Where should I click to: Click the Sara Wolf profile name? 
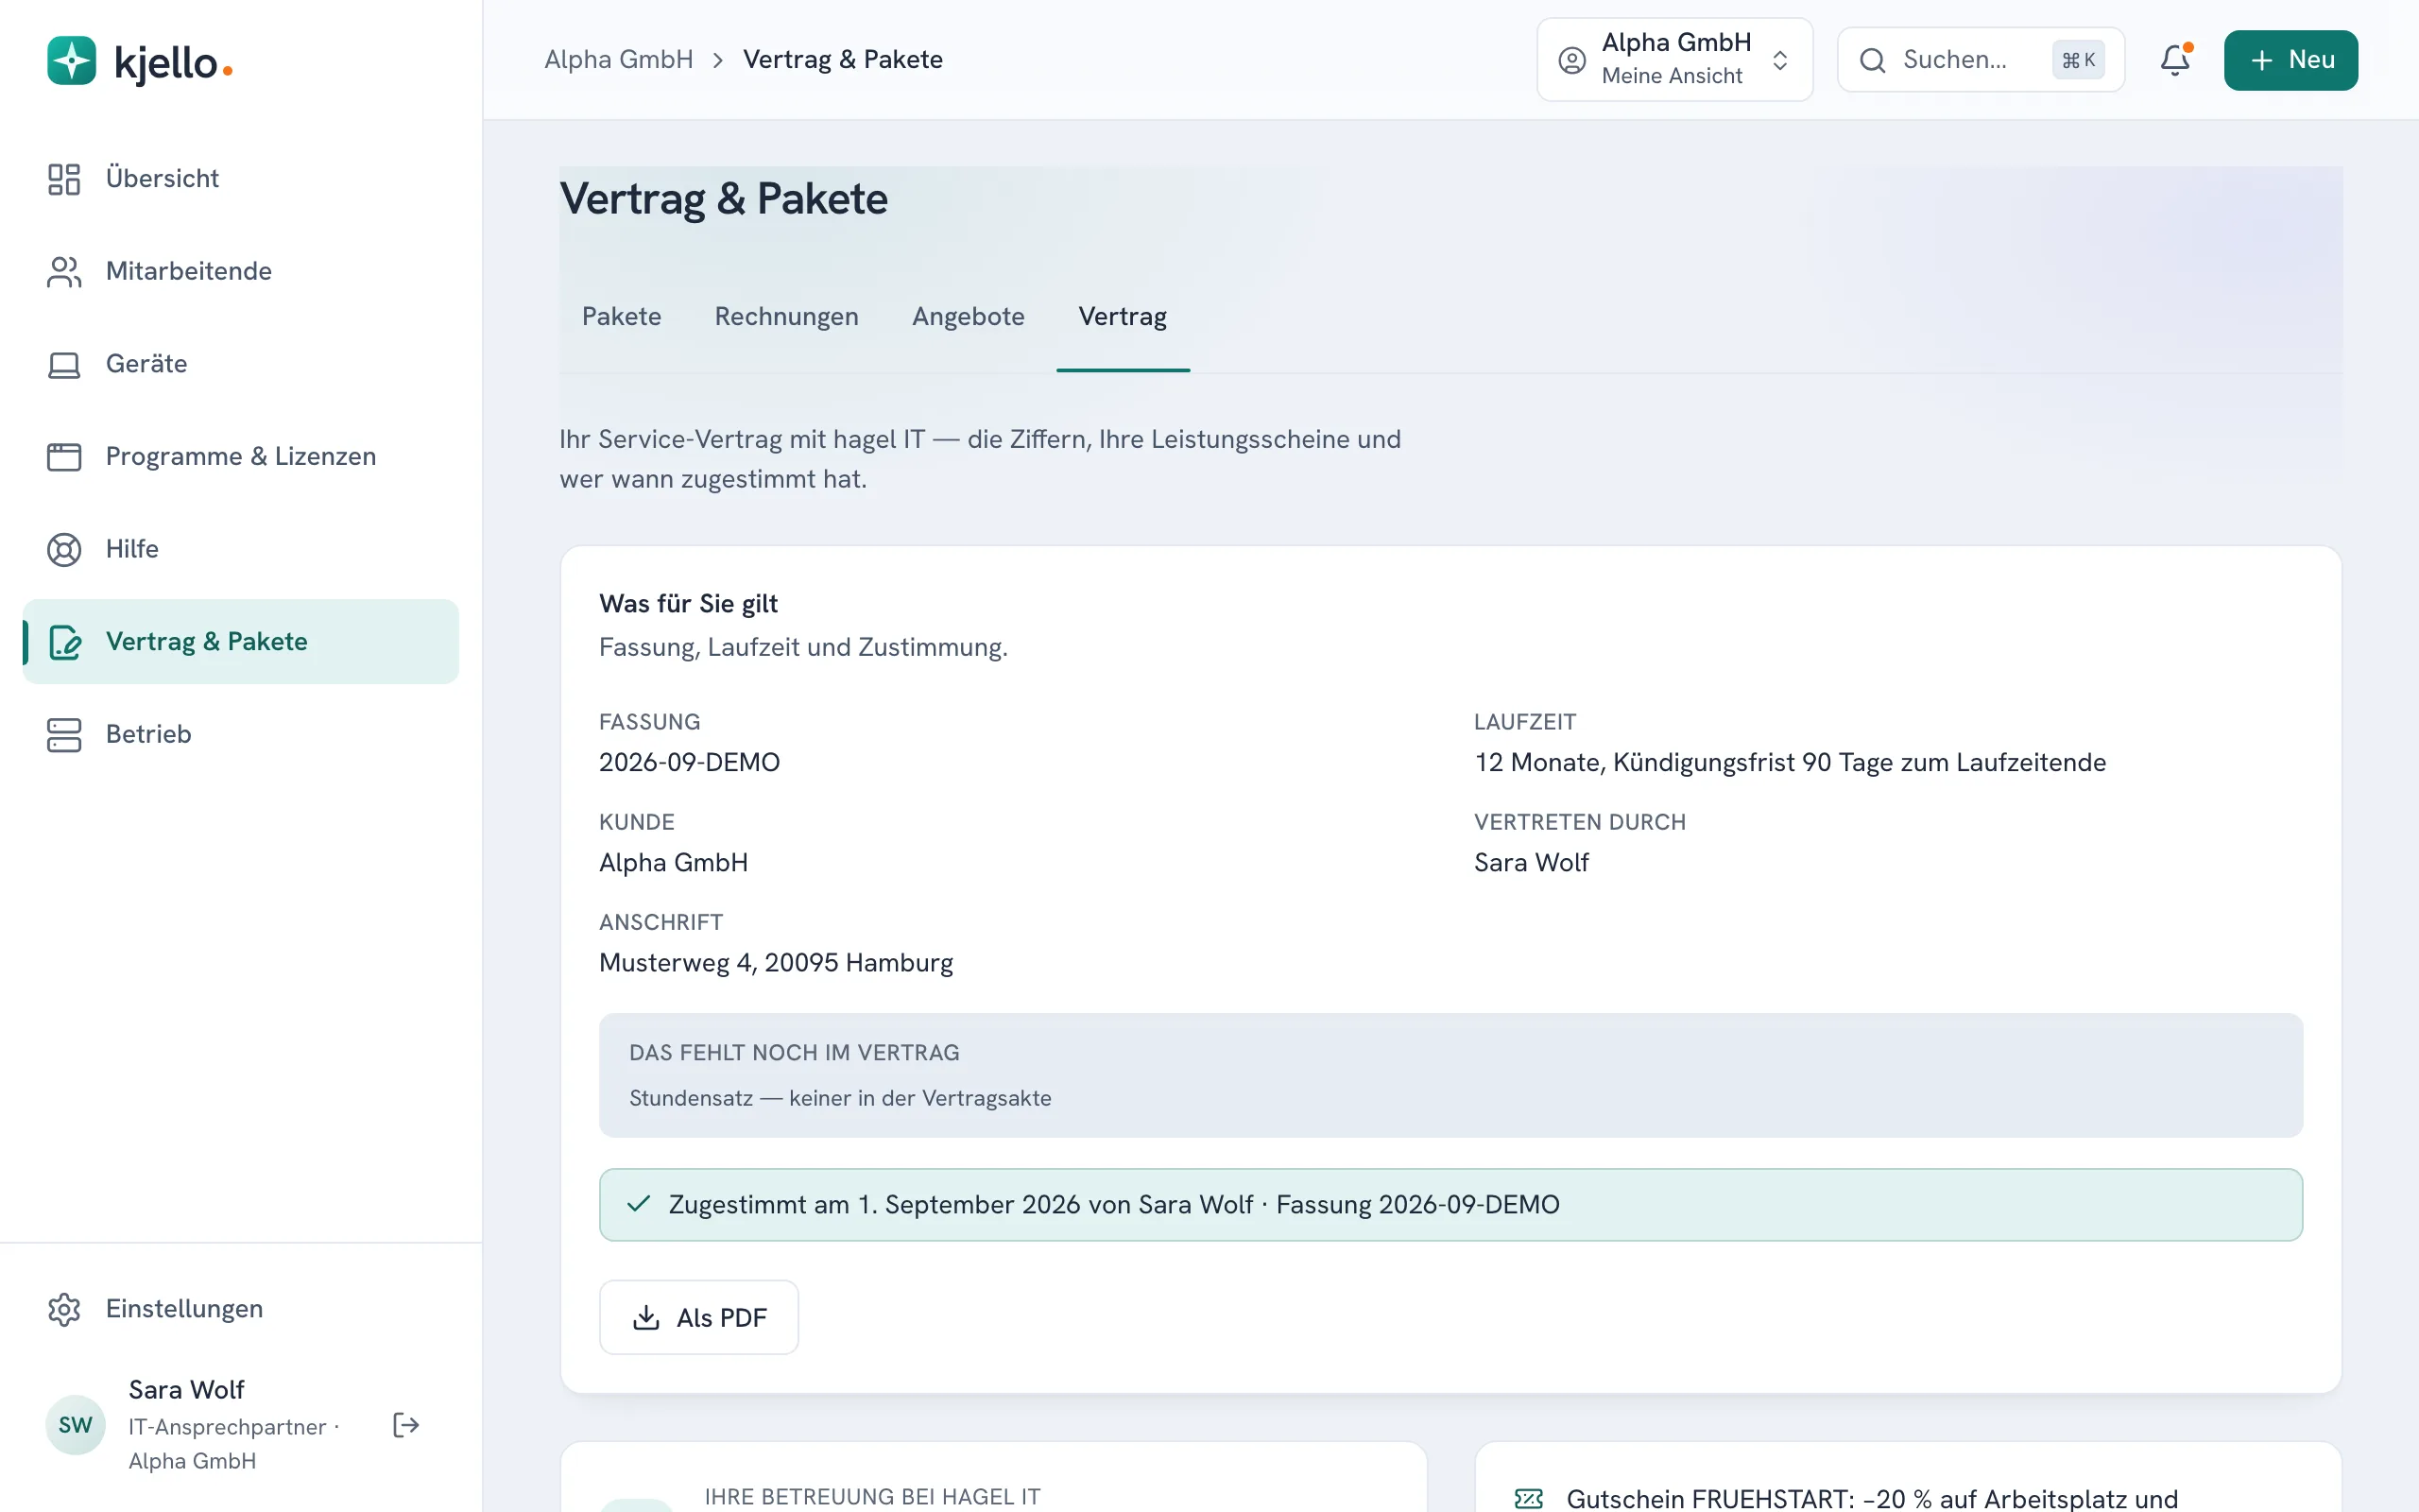click(x=186, y=1389)
